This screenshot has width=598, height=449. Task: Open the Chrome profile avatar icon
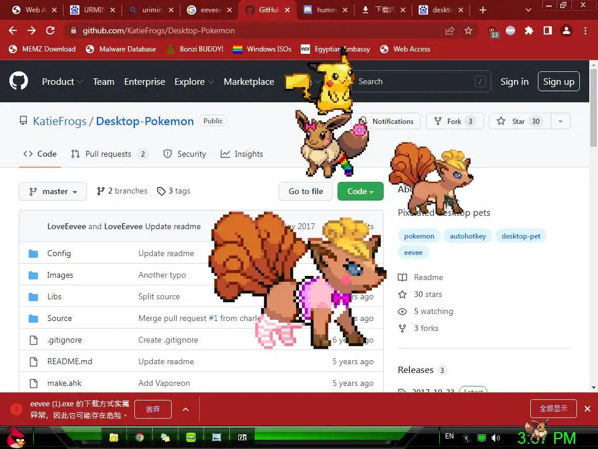[x=566, y=30]
